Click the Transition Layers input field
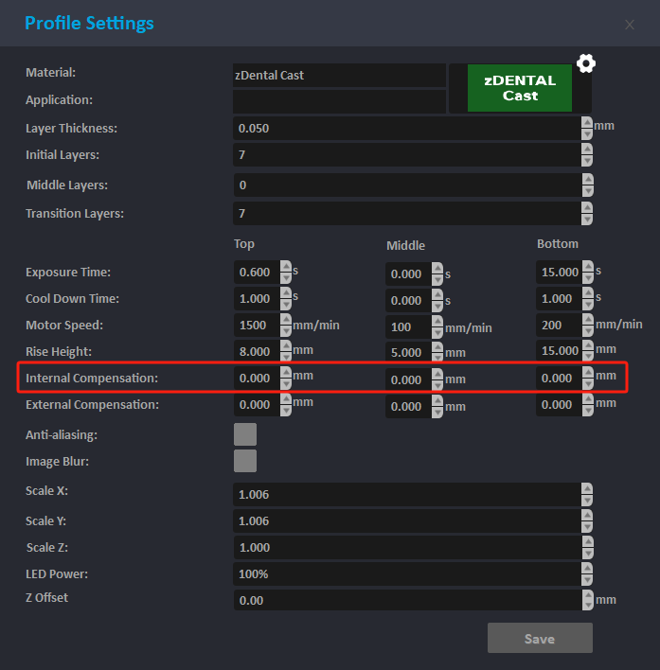 406,214
